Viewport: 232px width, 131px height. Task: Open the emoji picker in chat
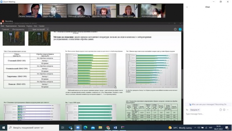coord(224,110)
